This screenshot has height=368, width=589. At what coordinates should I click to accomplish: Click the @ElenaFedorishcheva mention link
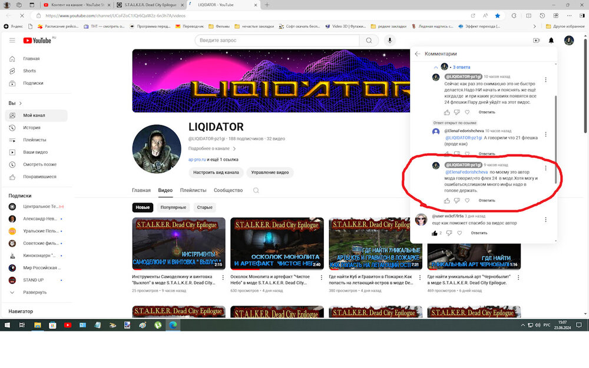click(466, 172)
